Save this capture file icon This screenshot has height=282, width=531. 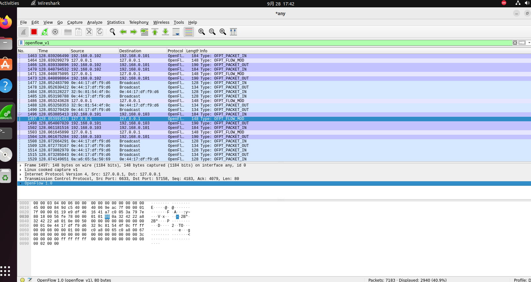click(79, 32)
